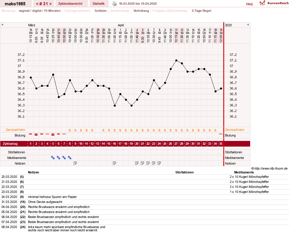Click the KurvenReich text link
The height and width of the screenshot is (247, 289).
coord(278,3)
